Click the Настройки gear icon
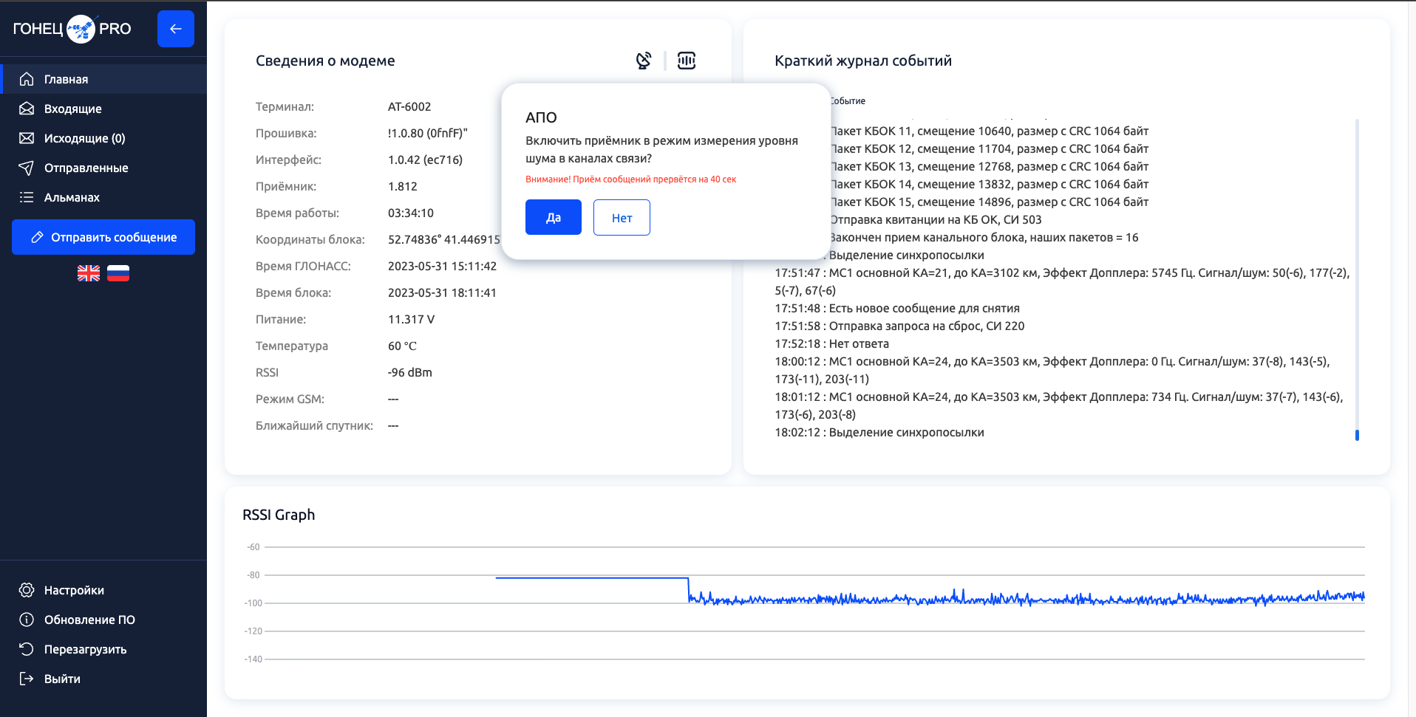 pos(27,590)
